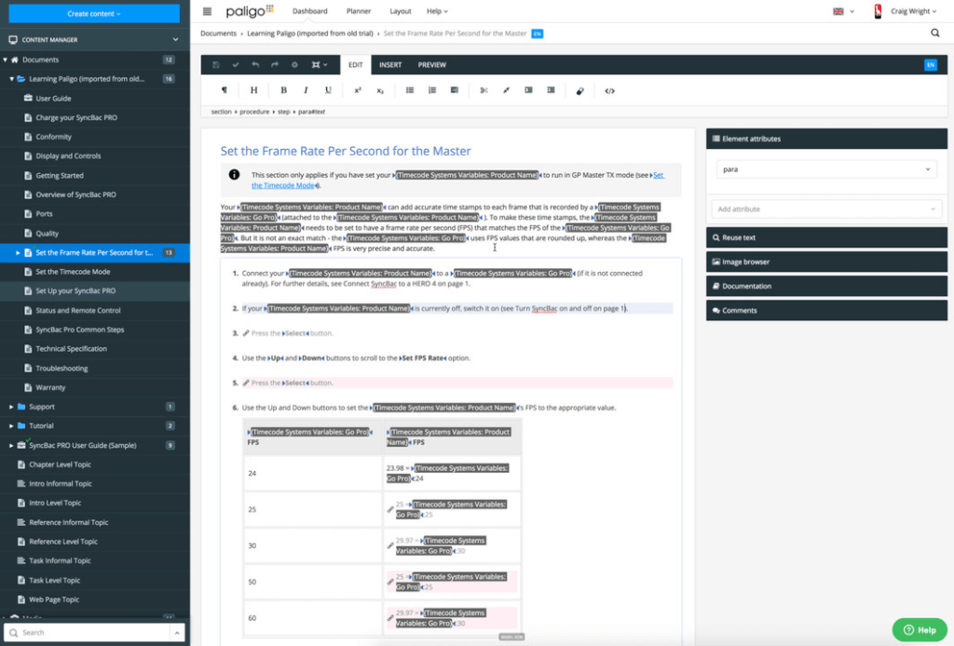
Task: Collapse the Content Manager panel chevron
Action: coord(176,39)
